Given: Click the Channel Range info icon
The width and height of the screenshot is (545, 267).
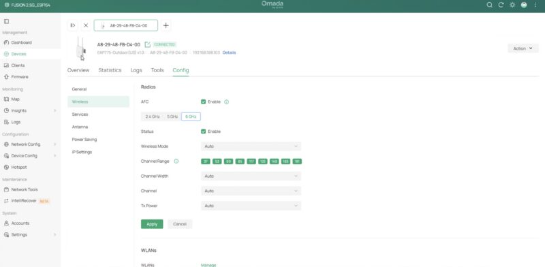Looking at the screenshot, I should pyautogui.click(x=176, y=161).
